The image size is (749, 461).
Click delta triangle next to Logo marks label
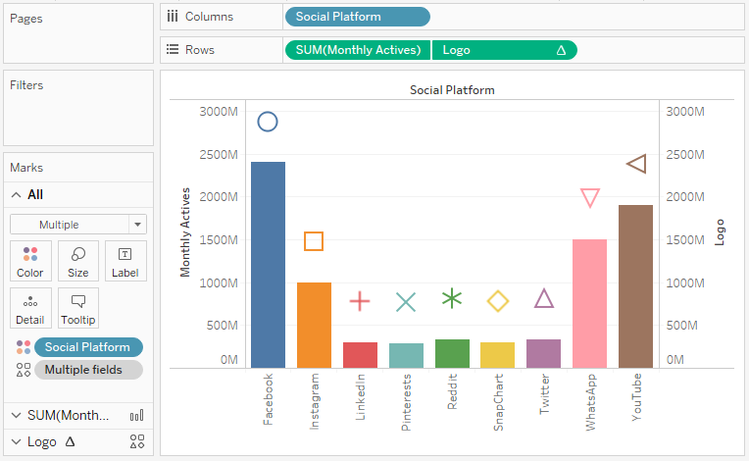tap(71, 441)
